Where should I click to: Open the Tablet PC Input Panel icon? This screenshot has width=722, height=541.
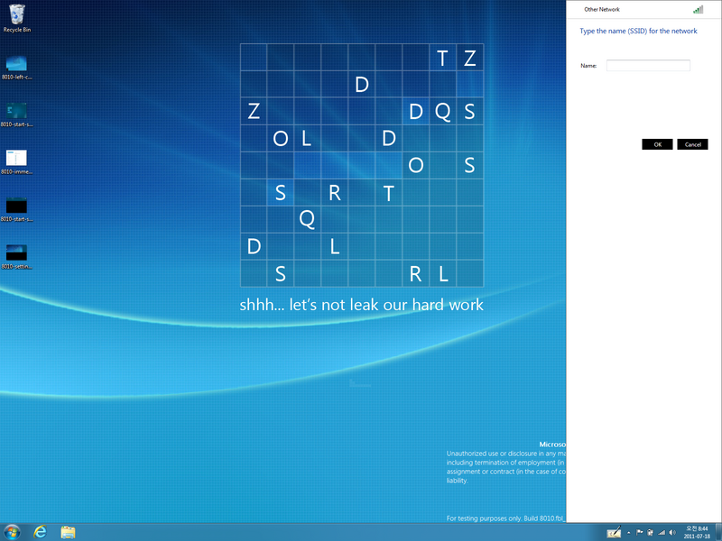pos(614,532)
